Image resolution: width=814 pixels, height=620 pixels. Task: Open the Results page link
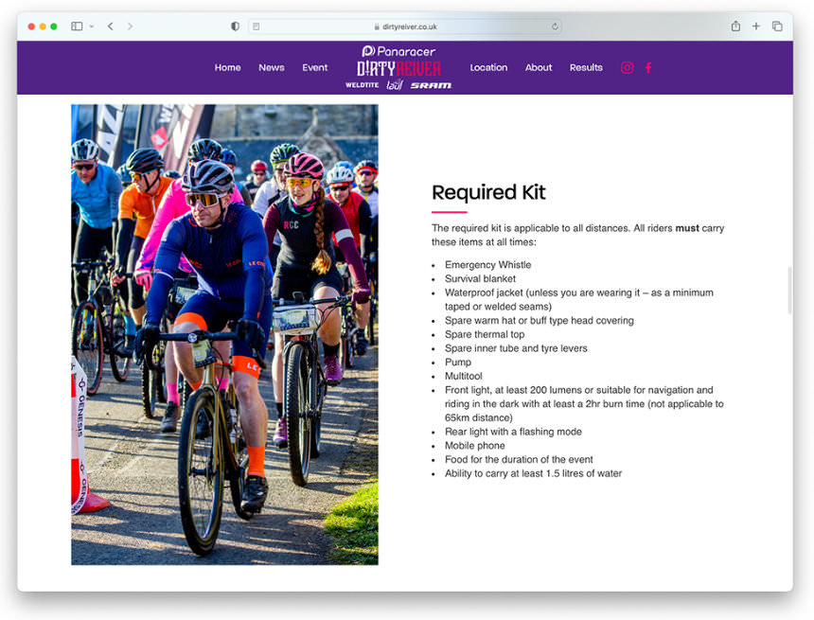586,67
